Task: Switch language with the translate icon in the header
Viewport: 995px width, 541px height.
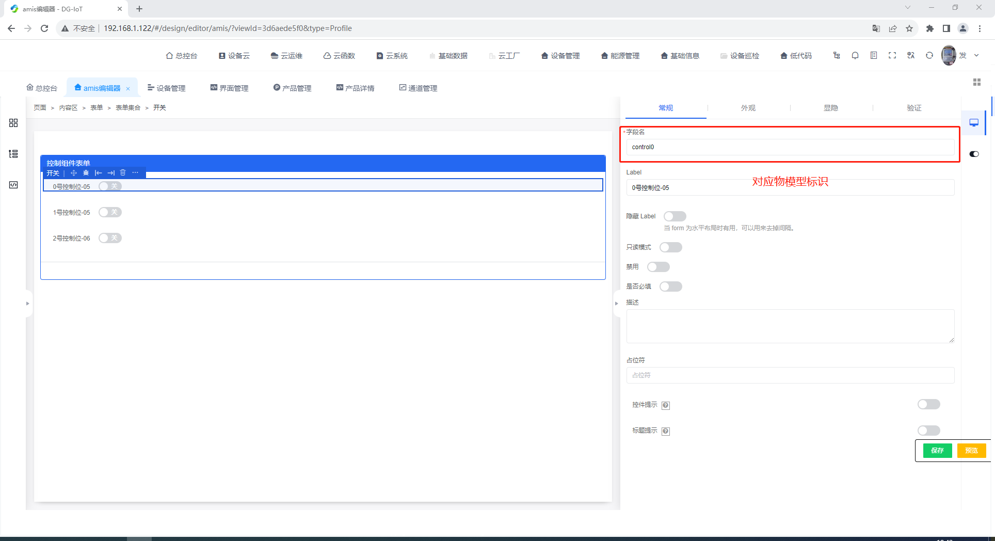Action: tap(911, 55)
